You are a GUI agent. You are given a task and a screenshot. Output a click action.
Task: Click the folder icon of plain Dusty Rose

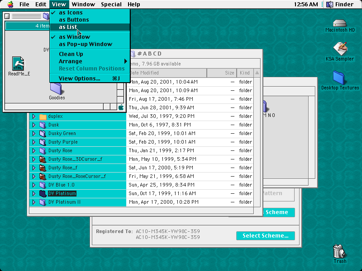coord(43,151)
